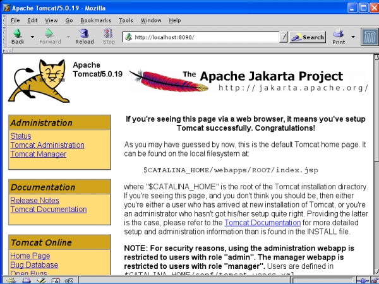Open the Forward history dropdown arrow
The height and width of the screenshot is (284, 379).
coord(68,37)
